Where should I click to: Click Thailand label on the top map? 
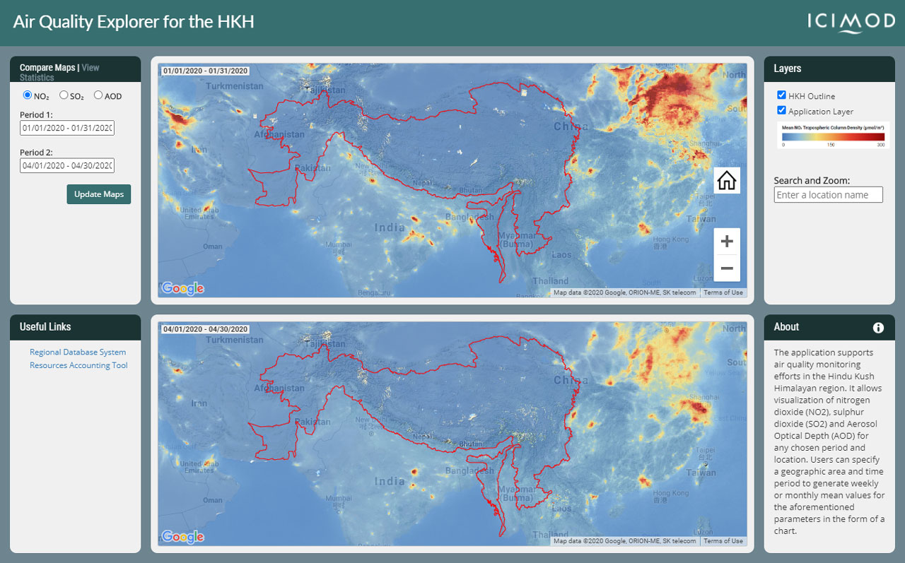(x=551, y=281)
